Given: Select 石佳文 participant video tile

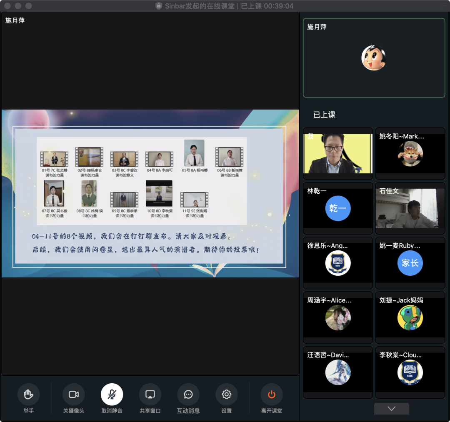Looking at the screenshot, I should (x=410, y=208).
